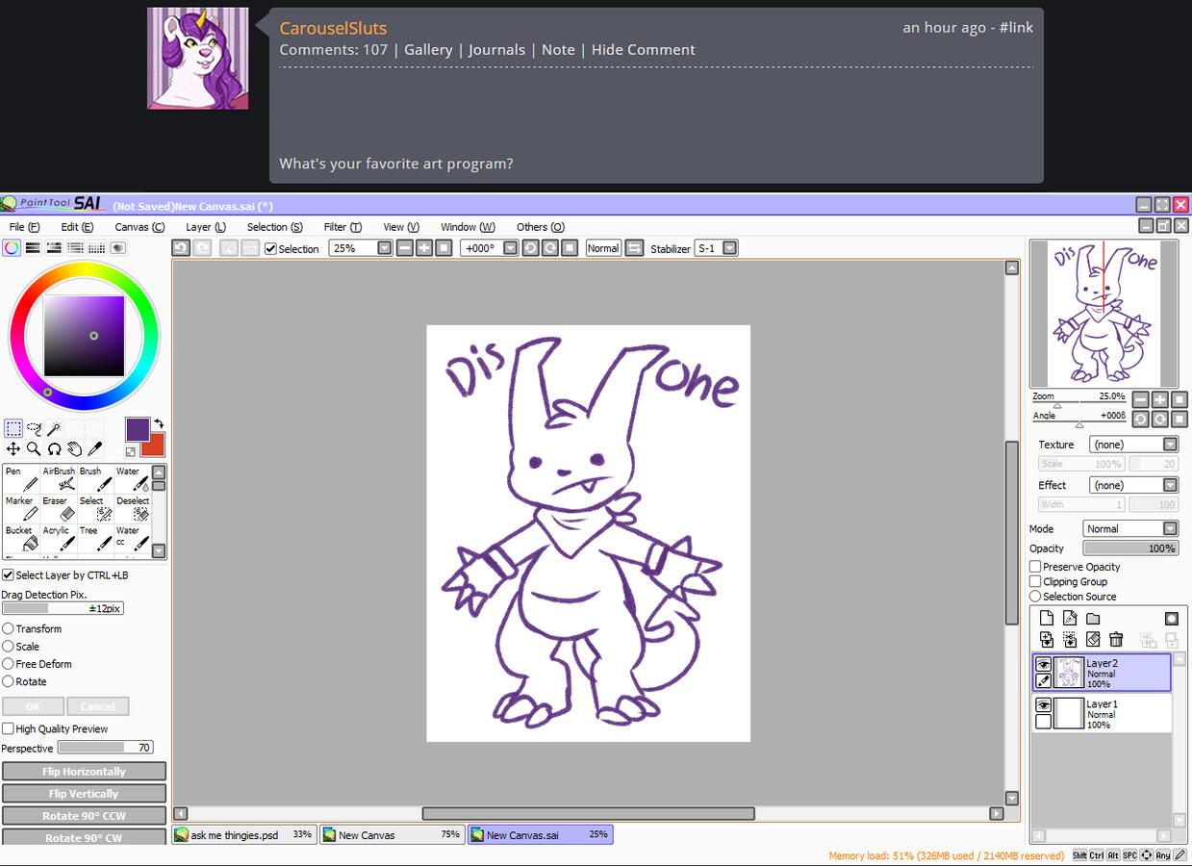Open the Gallery link in the comment
The height and width of the screenshot is (866, 1192).
coord(428,50)
